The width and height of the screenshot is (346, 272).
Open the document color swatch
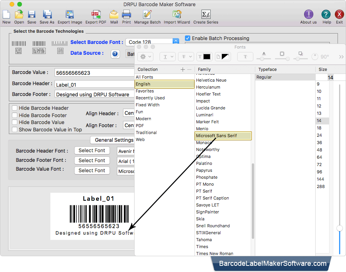point(223,57)
